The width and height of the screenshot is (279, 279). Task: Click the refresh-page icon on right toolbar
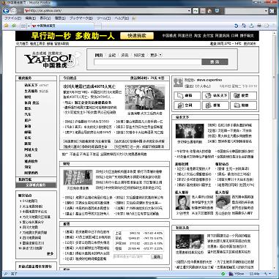tap(244, 26)
